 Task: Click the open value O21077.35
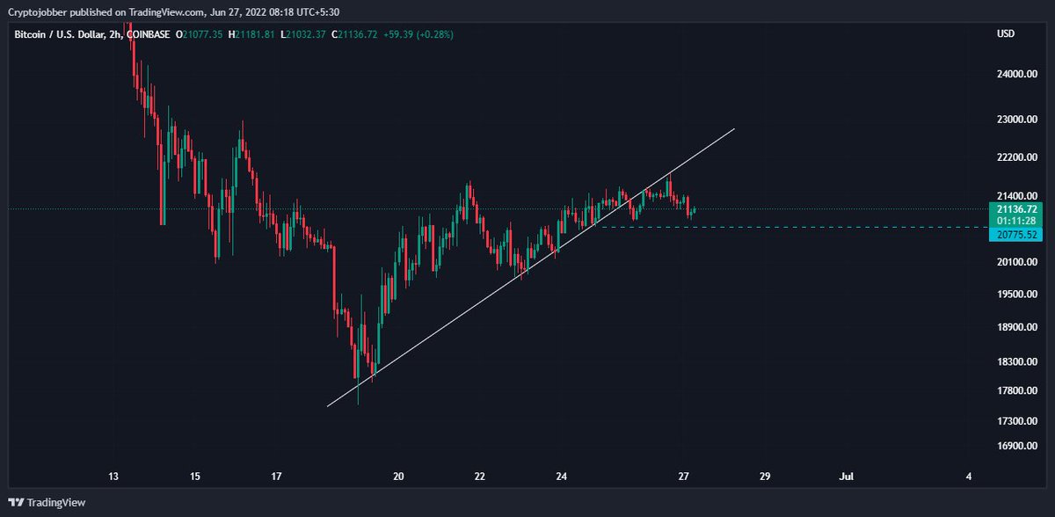pyautogui.click(x=200, y=34)
